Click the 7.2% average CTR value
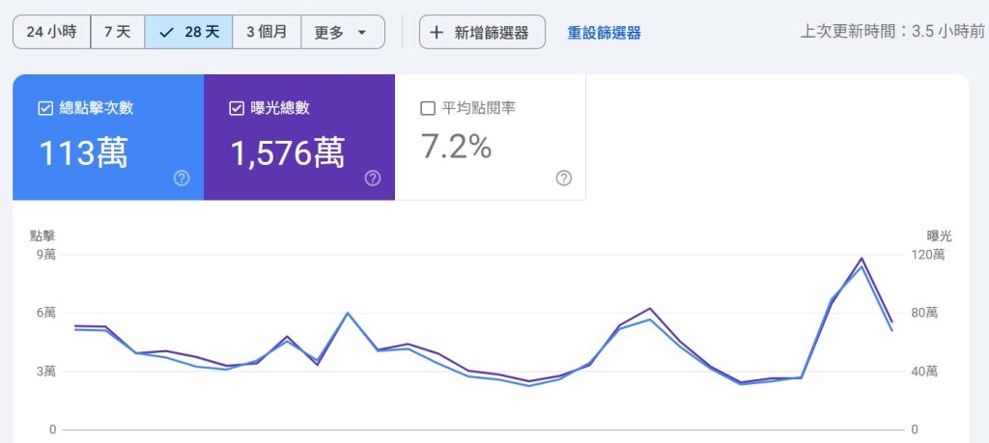This screenshot has width=989, height=443. [x=456, y=147]
